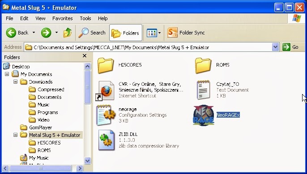Viewport: 307px width, 174px height.
Task: Click the folder tree scroll up arrow
Action: pyautogui.click(x=88, y=67)
